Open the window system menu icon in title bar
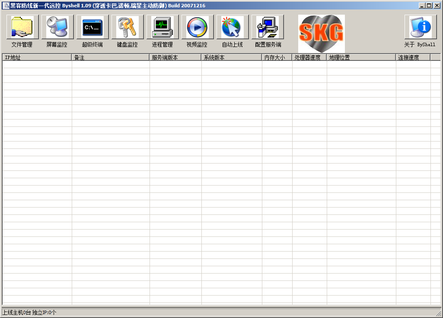The image size is (443, 318). pos(6,6)
